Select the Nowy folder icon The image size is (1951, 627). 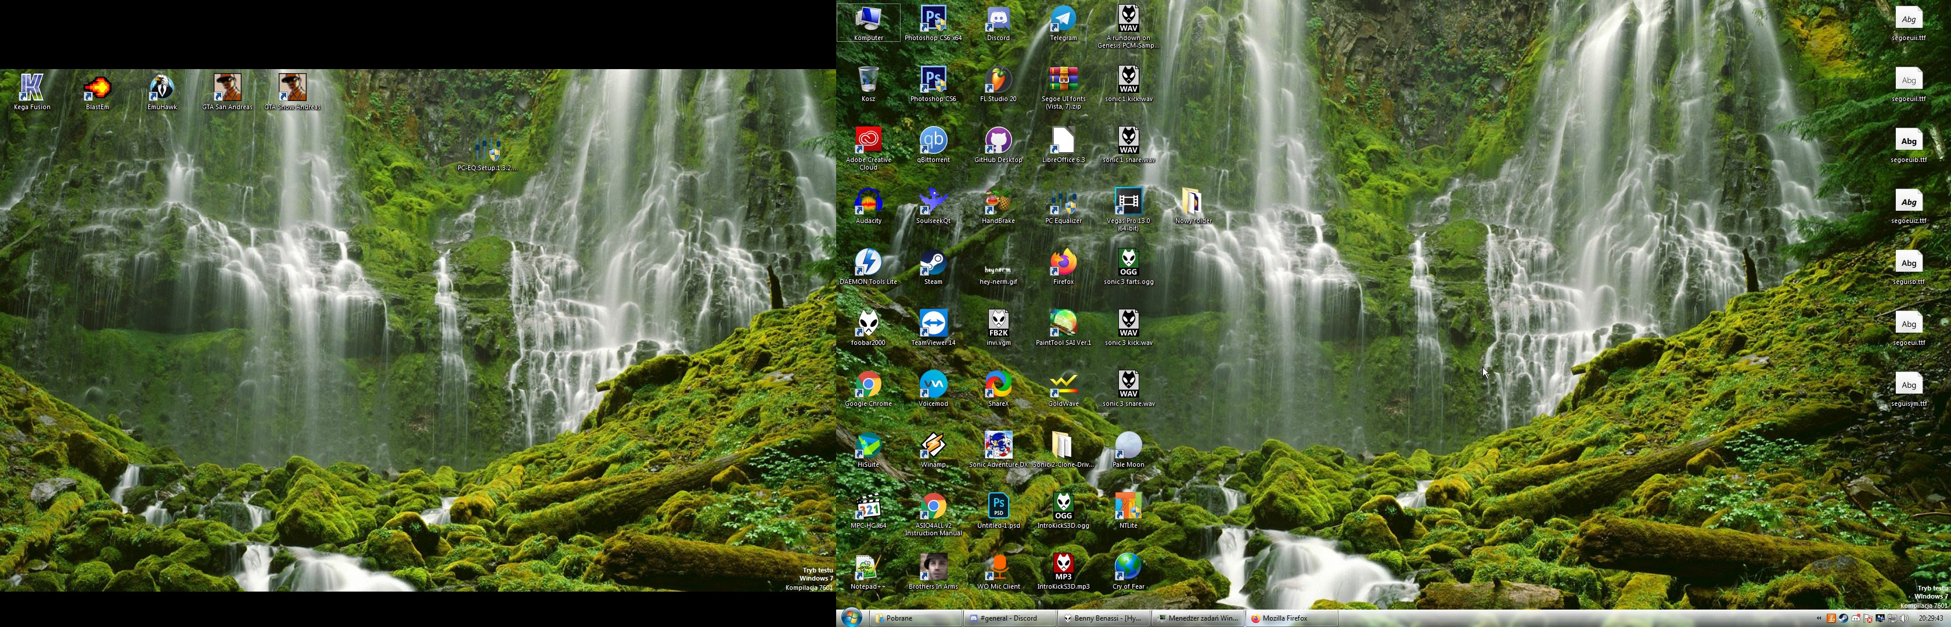[x=1194, y=206]
